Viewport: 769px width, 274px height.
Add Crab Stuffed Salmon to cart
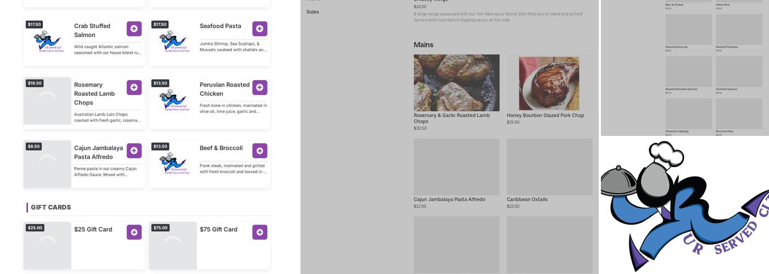tap(134, 29)
